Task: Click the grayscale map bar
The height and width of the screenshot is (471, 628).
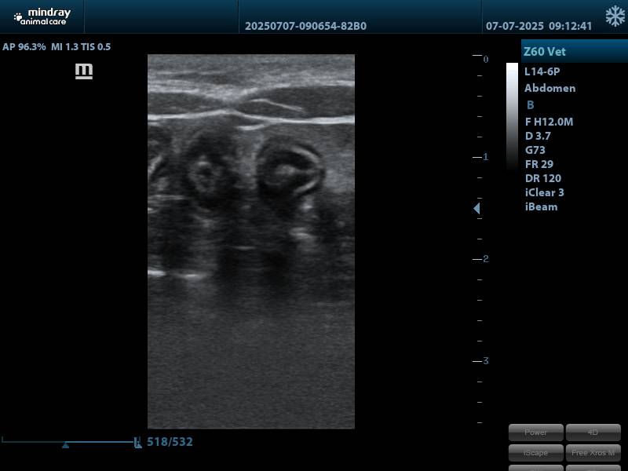Action: click(x=512, y=116)
